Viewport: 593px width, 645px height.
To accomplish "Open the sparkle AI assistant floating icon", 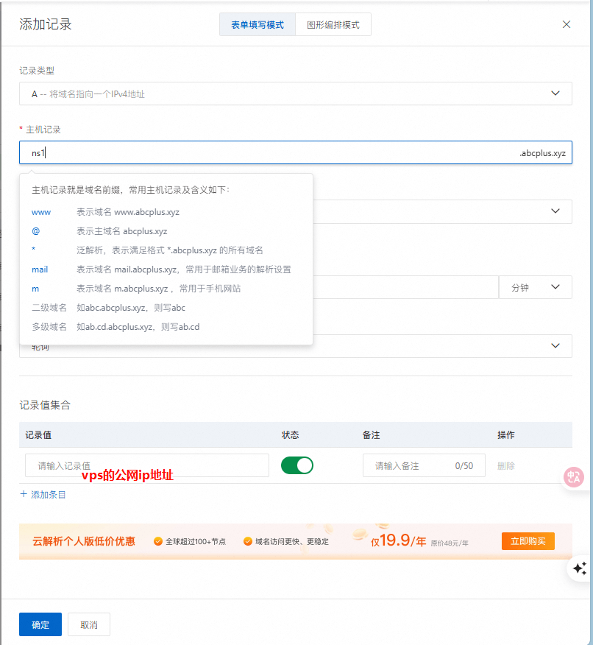I will pos(579,568).
